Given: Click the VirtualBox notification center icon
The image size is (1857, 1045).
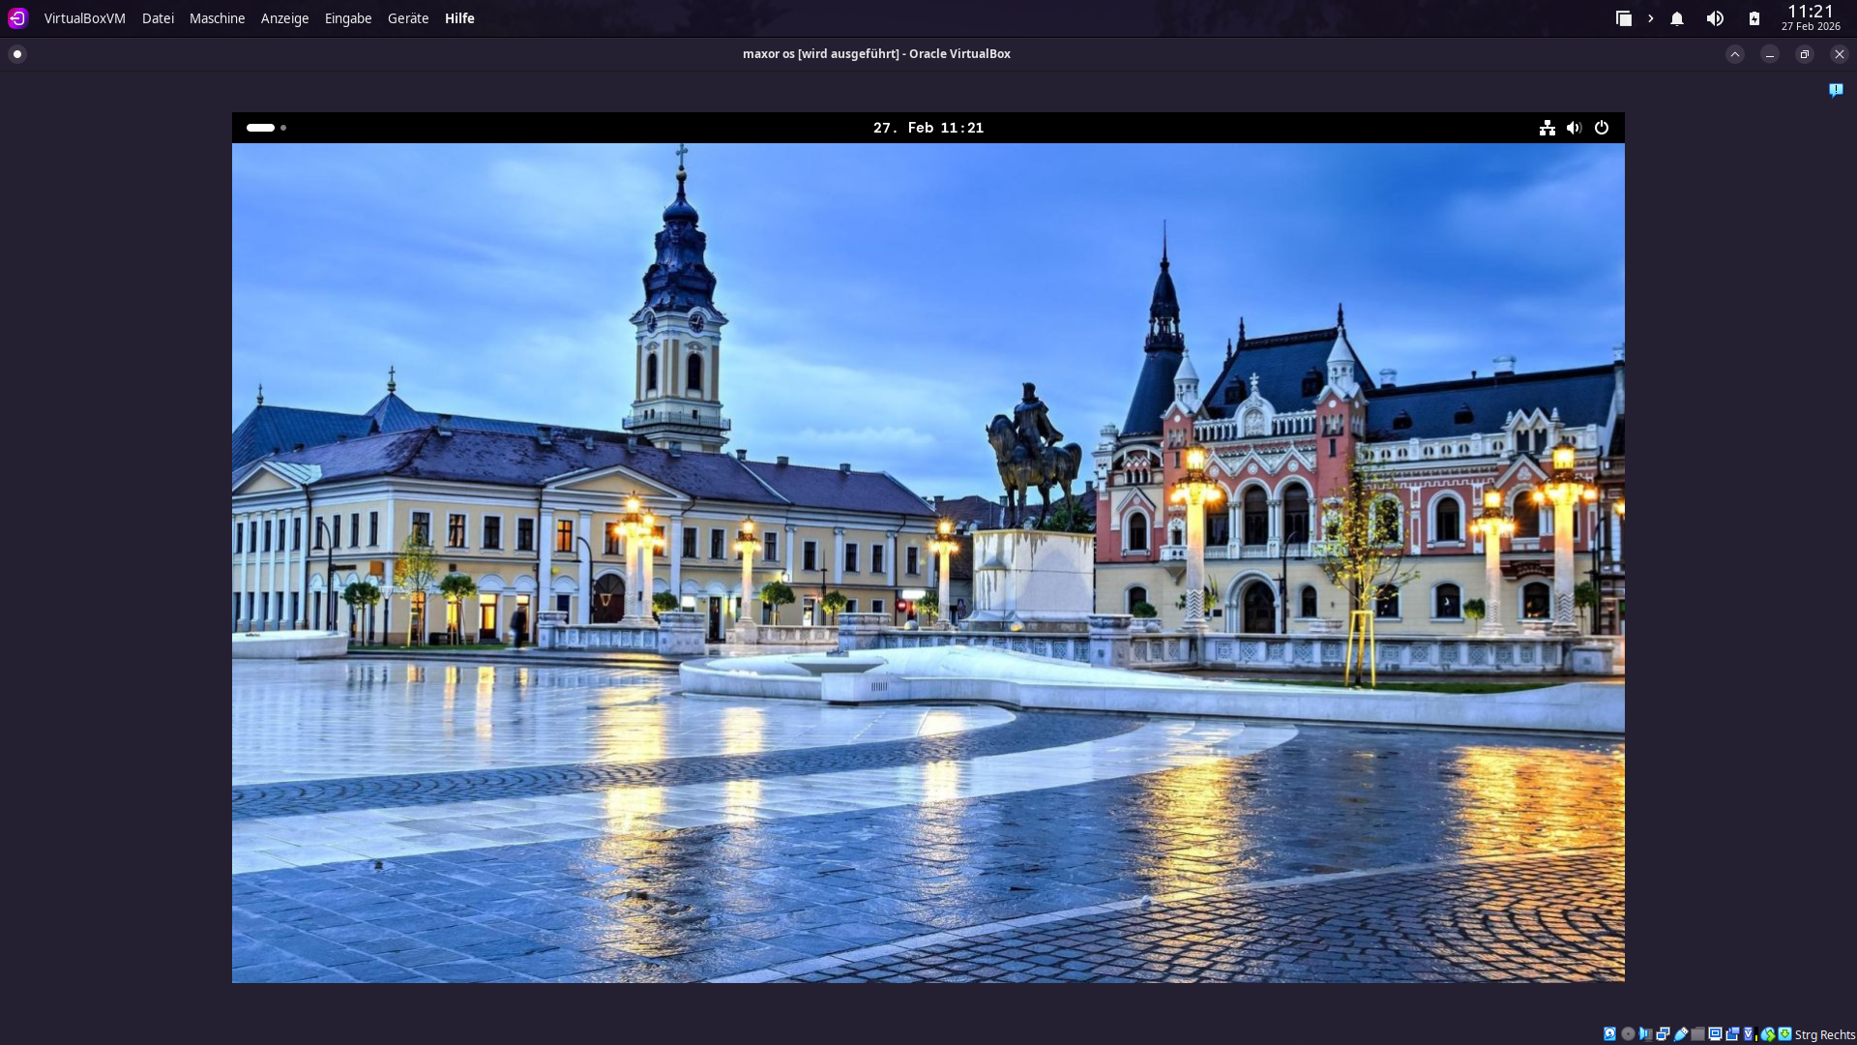Looking at the screenshot, I should 1836,90.
